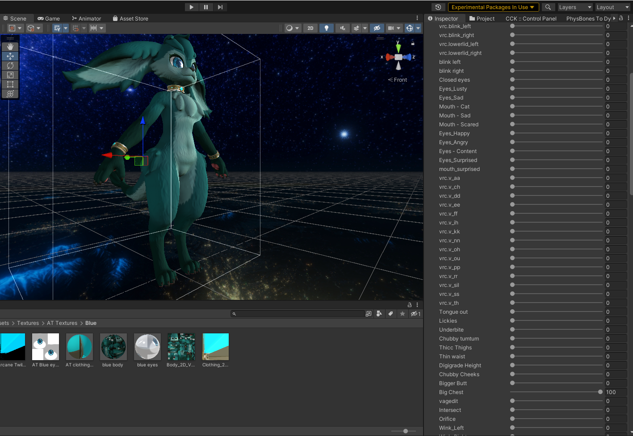The image size is (633, 436).
Task: Open the Layers dropdown
Action: (574, 7)
